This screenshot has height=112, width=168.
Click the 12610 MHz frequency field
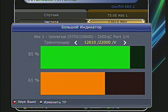[117, 21]
